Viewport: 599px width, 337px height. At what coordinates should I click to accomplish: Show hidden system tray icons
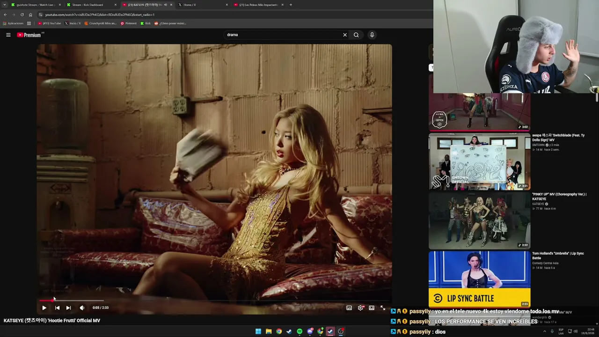click(544, 331)
